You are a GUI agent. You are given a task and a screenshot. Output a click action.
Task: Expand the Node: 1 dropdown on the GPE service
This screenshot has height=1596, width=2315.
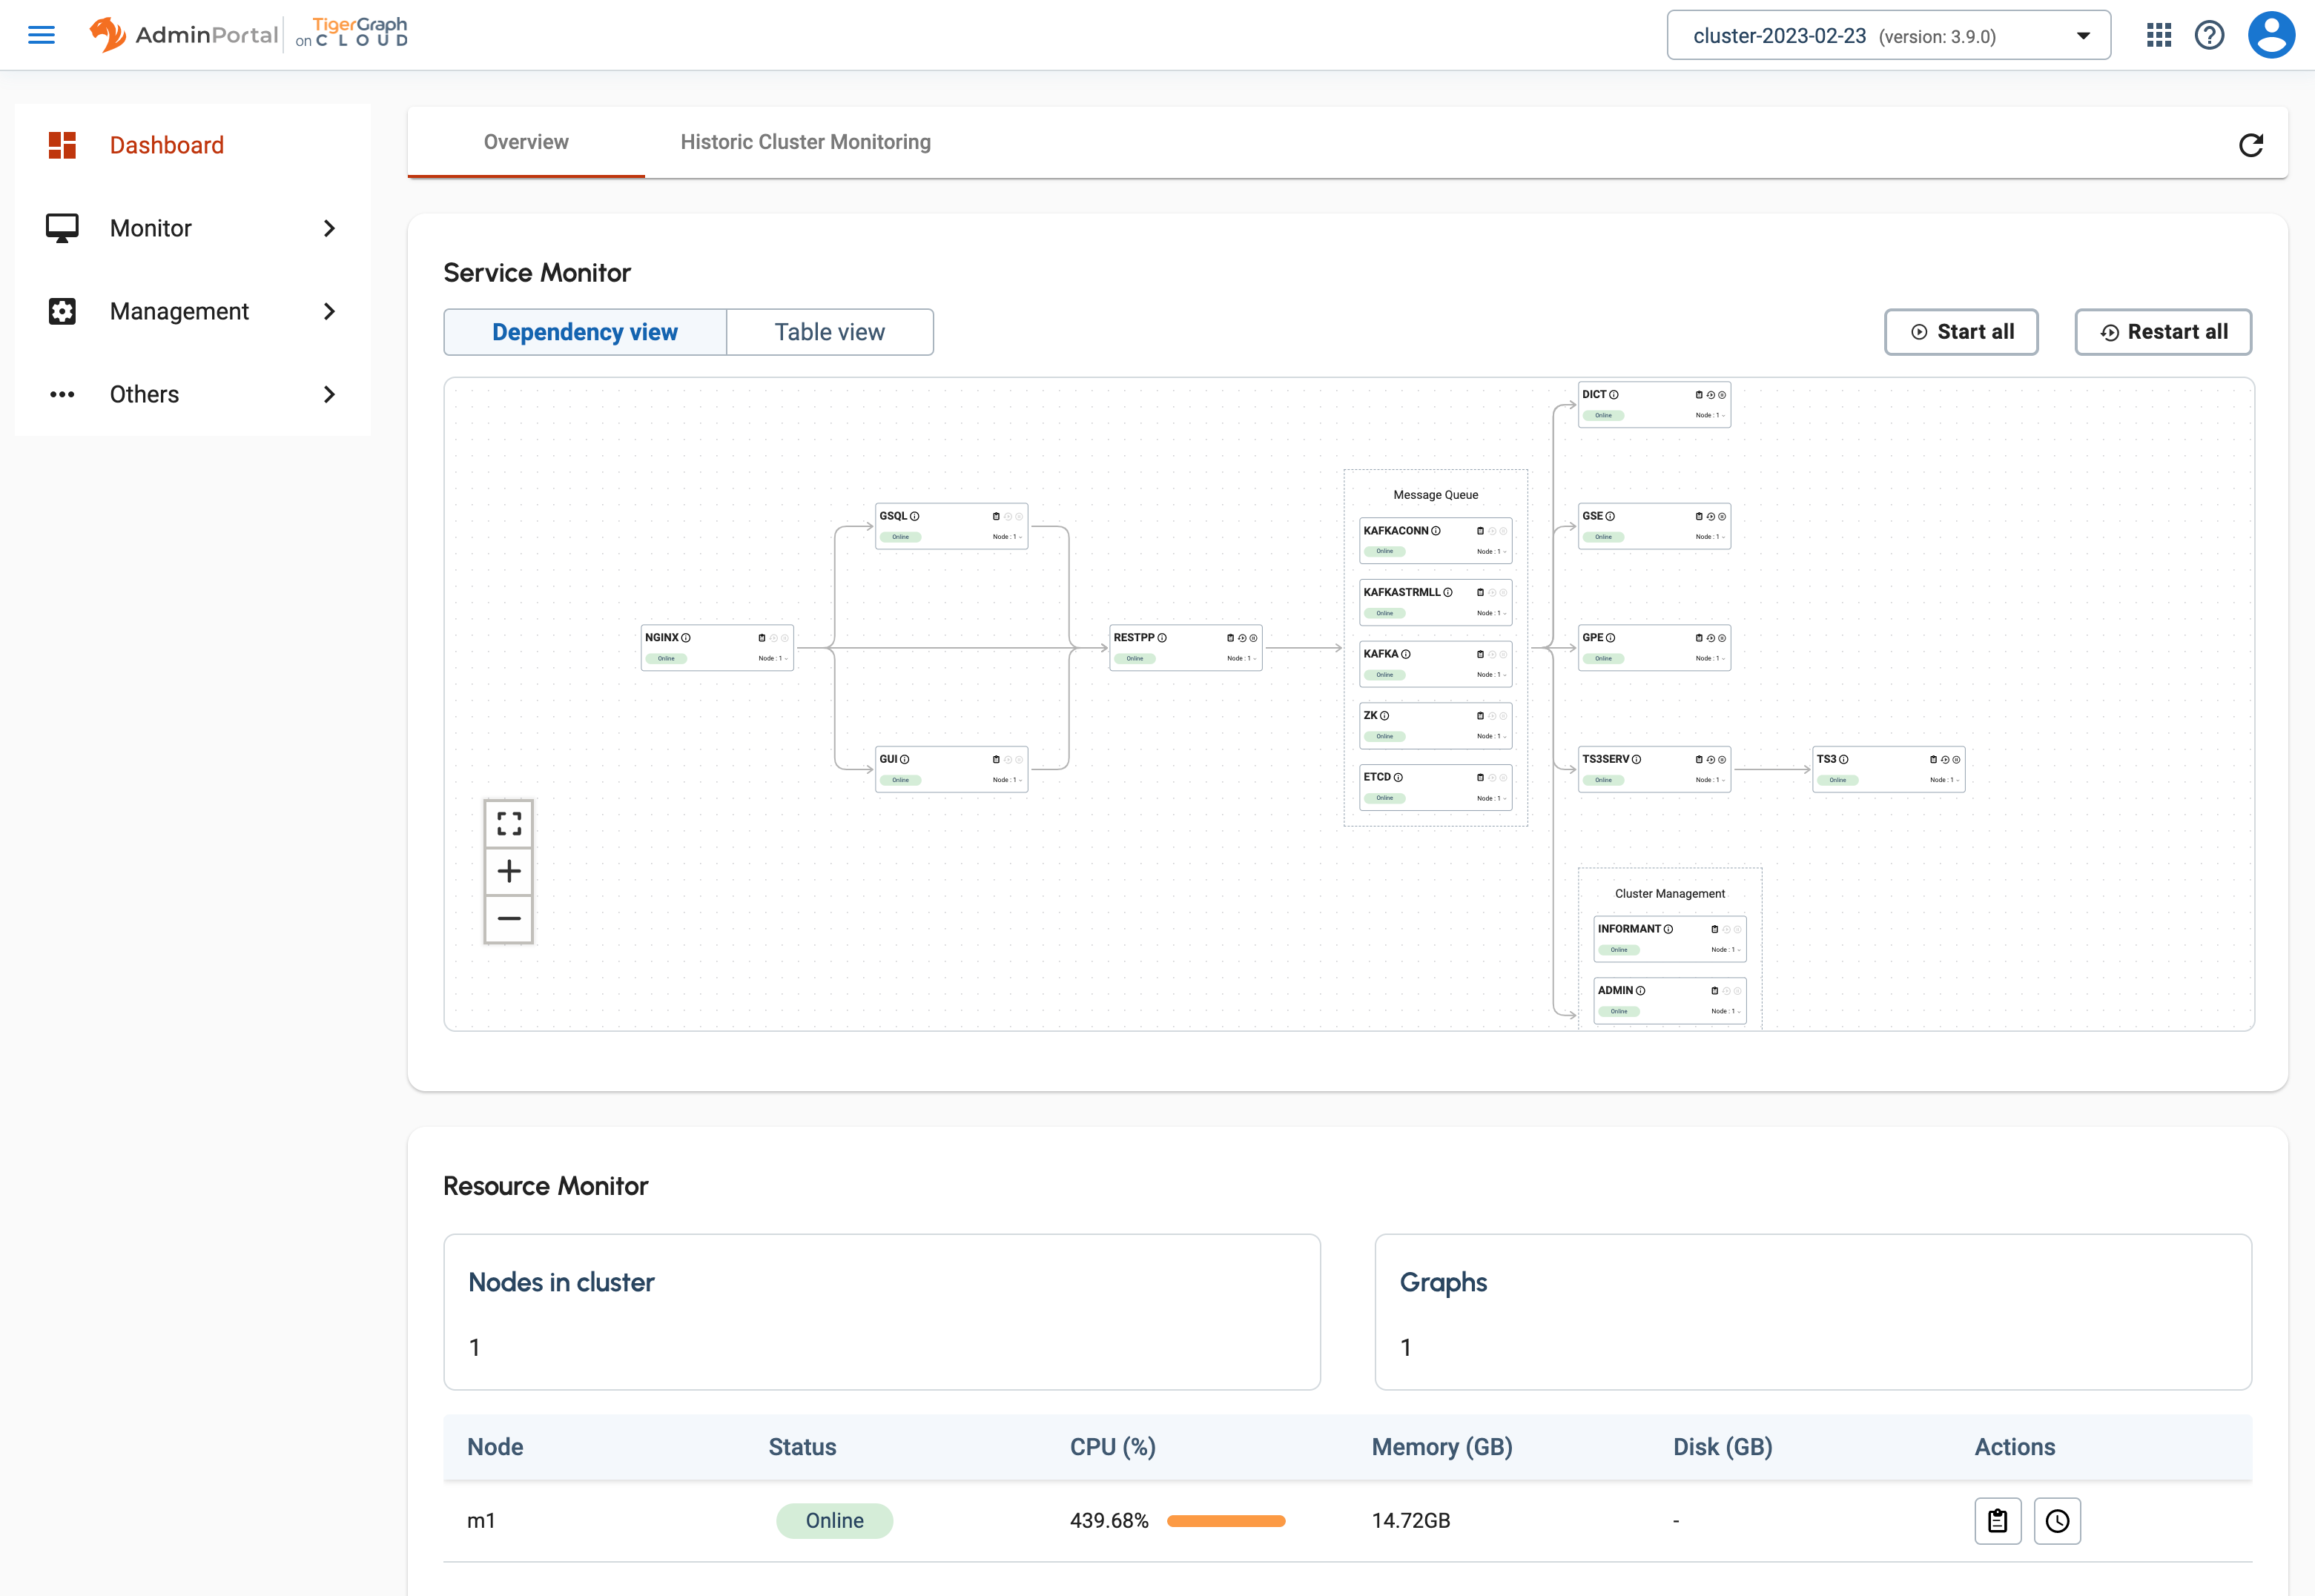1712,659
